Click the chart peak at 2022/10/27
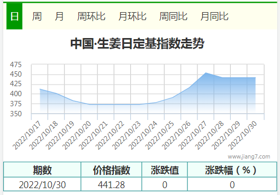Screen dimensions: 280x195 pyautogui.click(x=206, y=73)
